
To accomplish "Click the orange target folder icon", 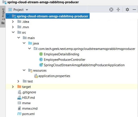I will point(19,87).
